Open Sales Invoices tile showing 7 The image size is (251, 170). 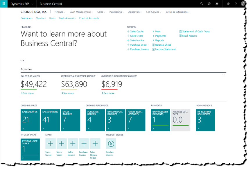[71, 120]
